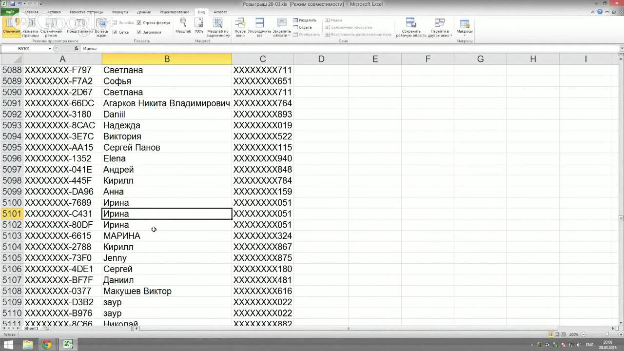Click Сохранить рабочую область icon
This screenshot has width=624, height=351.
(411, 27)
